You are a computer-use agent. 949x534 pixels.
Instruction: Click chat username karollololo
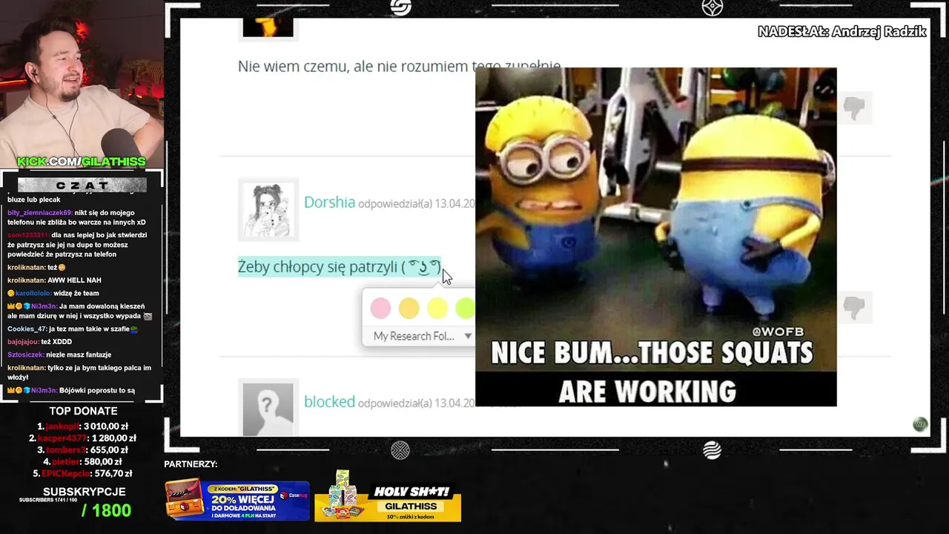click(x=33, y=293)
